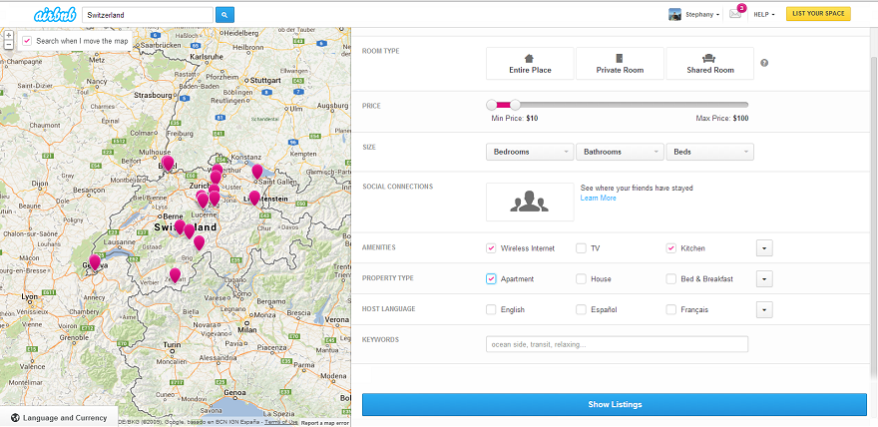Click List Your Space button
Screen dimensions: 878x427
coord(818,13)
